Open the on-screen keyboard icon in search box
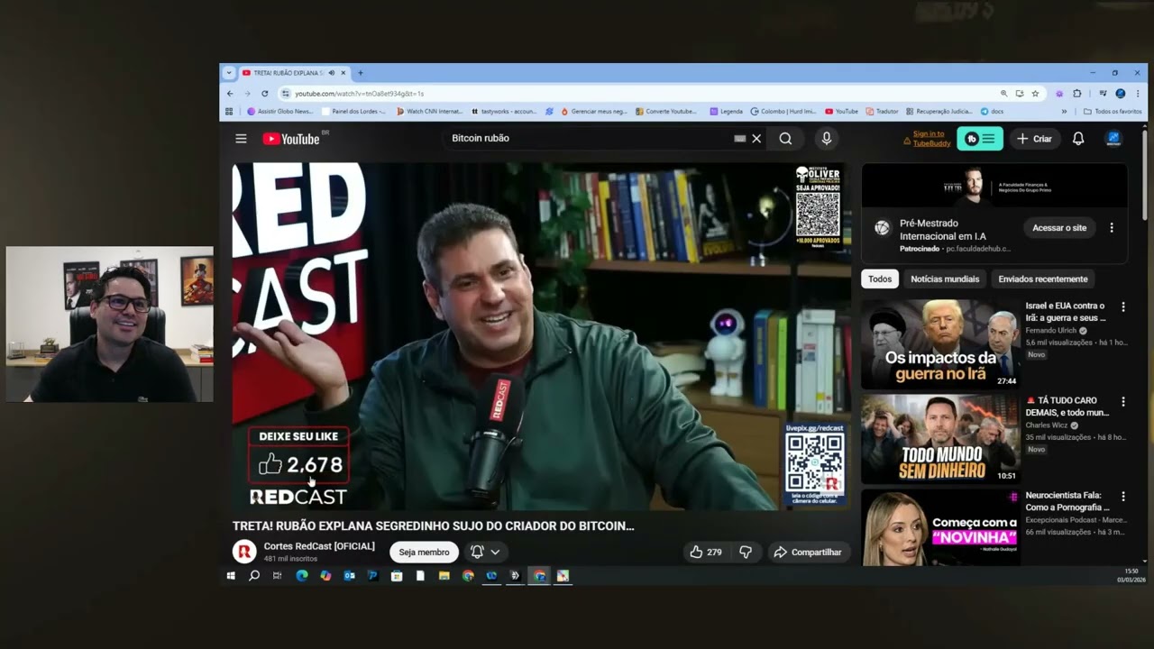 [740, 139]
